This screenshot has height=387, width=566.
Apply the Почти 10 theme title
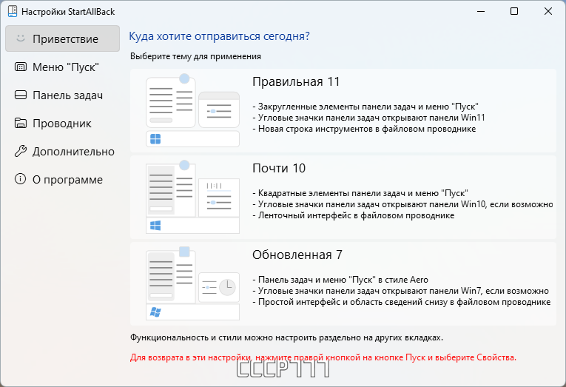pyautogui.click(x=279, y=168)
